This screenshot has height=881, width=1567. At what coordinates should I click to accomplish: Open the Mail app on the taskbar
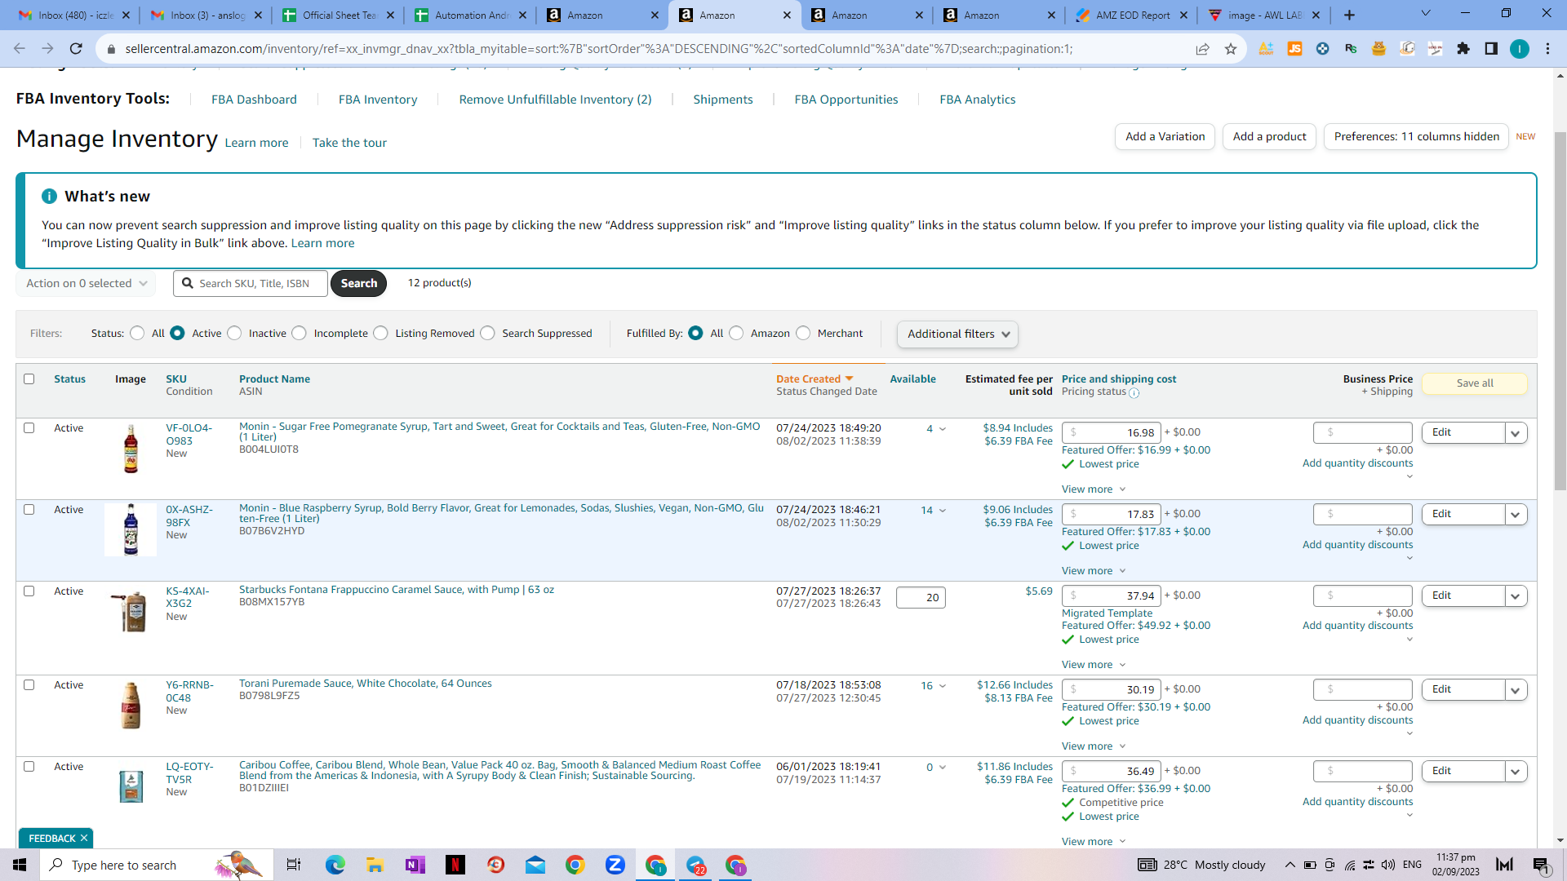pyautogui.click(x=535, y=865)
